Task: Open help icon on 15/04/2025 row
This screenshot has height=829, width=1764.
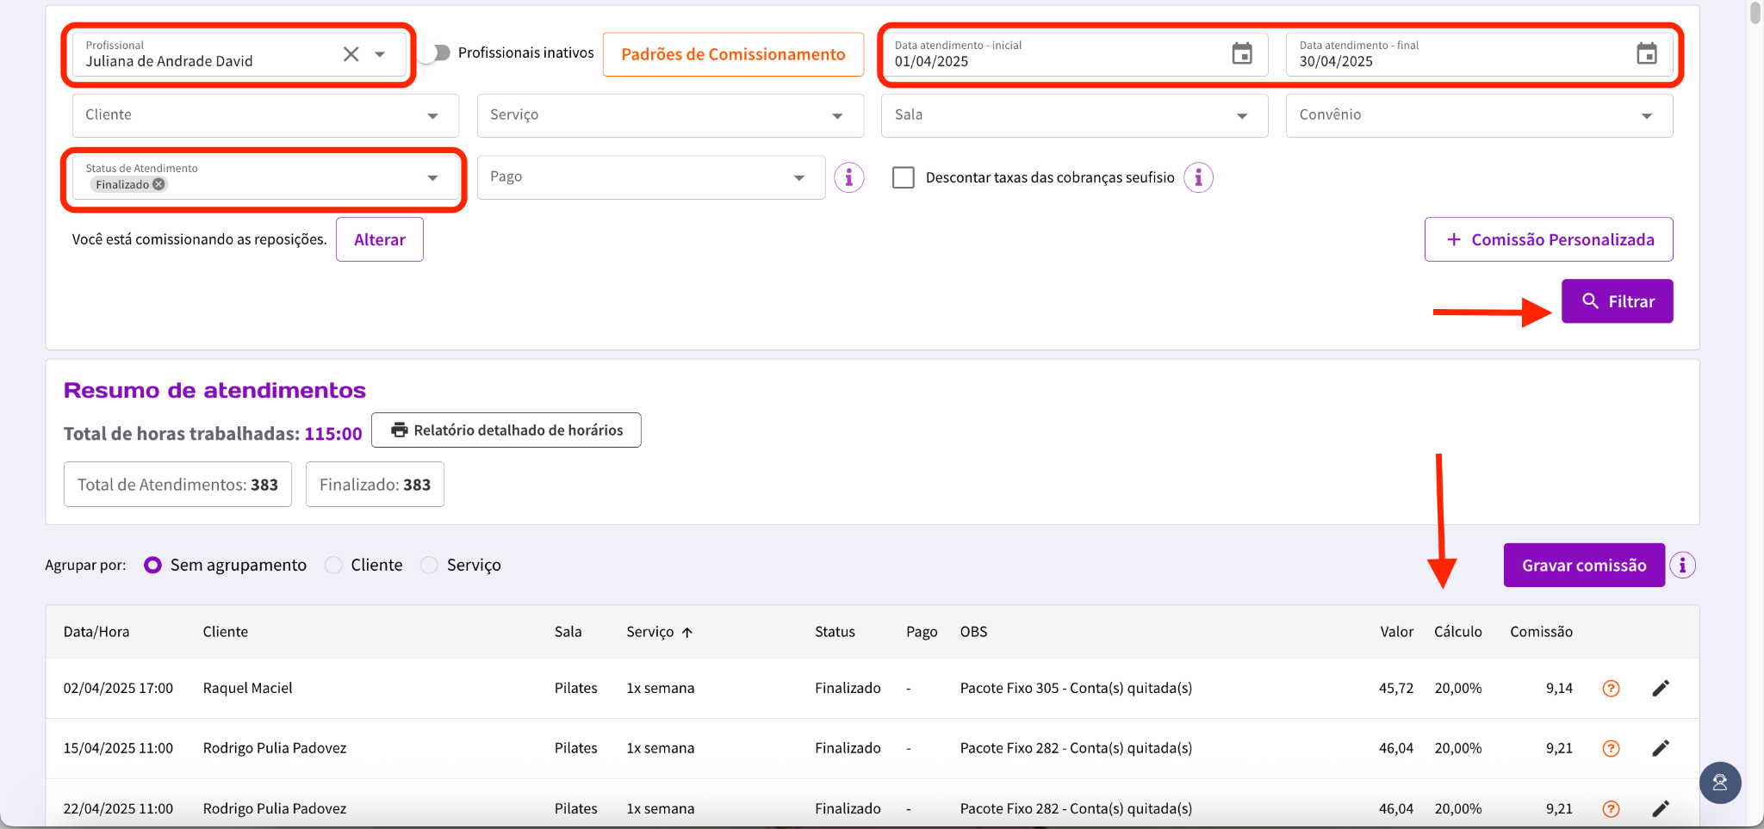Action: coord(1611,748)
